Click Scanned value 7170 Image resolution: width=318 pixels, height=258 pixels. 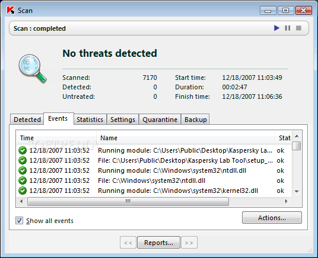150,78
